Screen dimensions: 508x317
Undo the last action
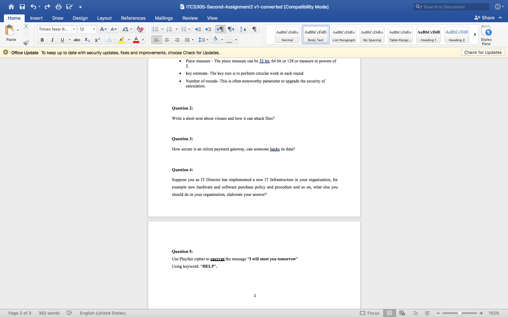point(33,7)
